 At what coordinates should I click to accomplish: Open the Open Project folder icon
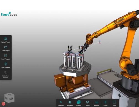coord(6,47)
